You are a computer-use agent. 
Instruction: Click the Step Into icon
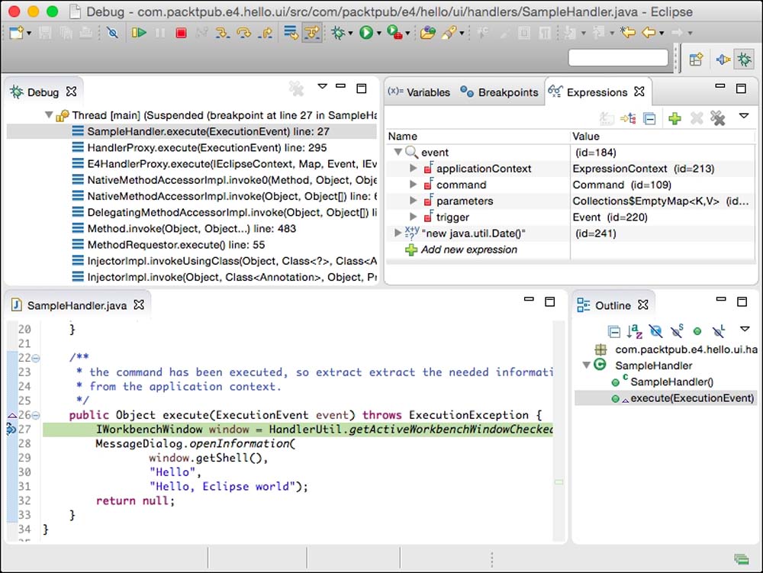click(223, 33)
